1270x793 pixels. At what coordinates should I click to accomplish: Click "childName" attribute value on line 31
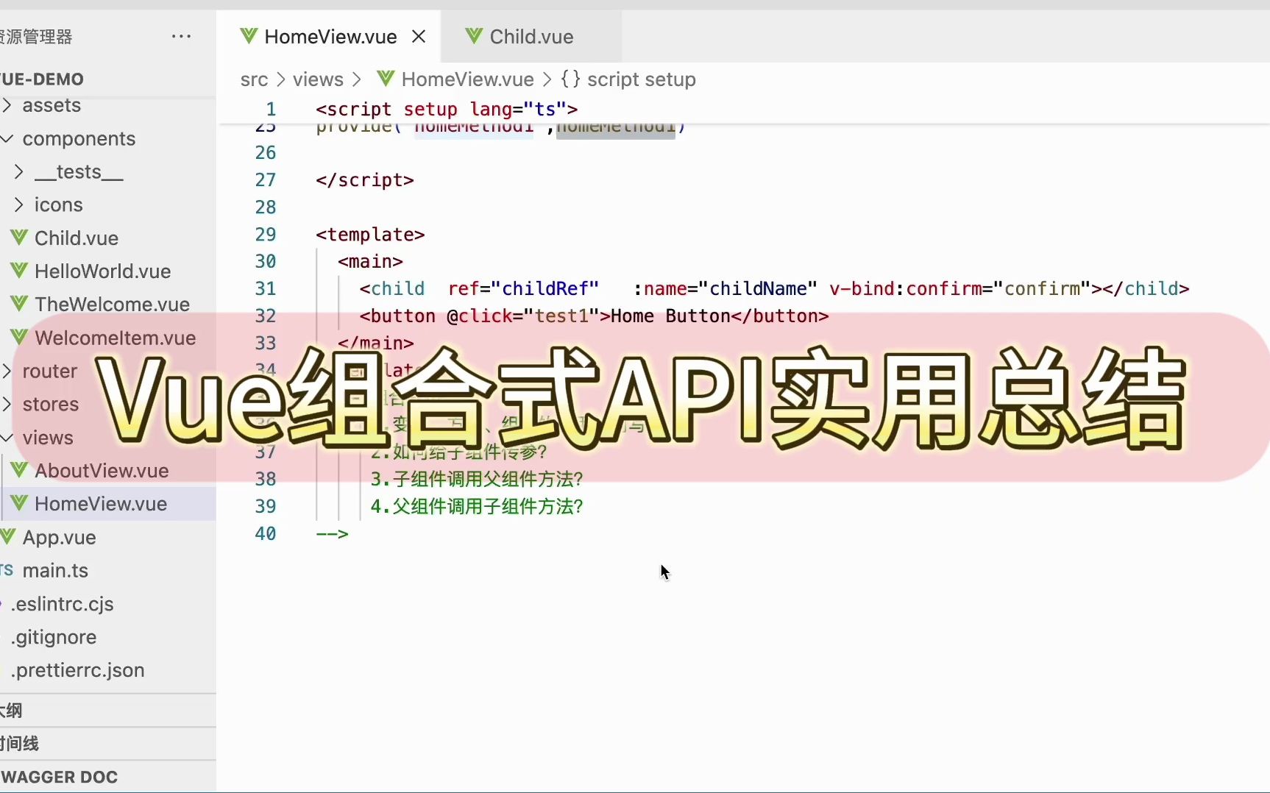758,288
